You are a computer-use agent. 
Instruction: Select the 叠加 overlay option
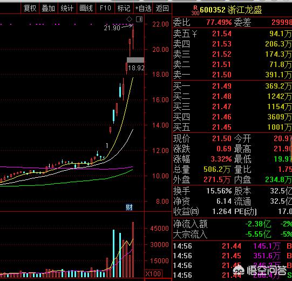[49, 9]
